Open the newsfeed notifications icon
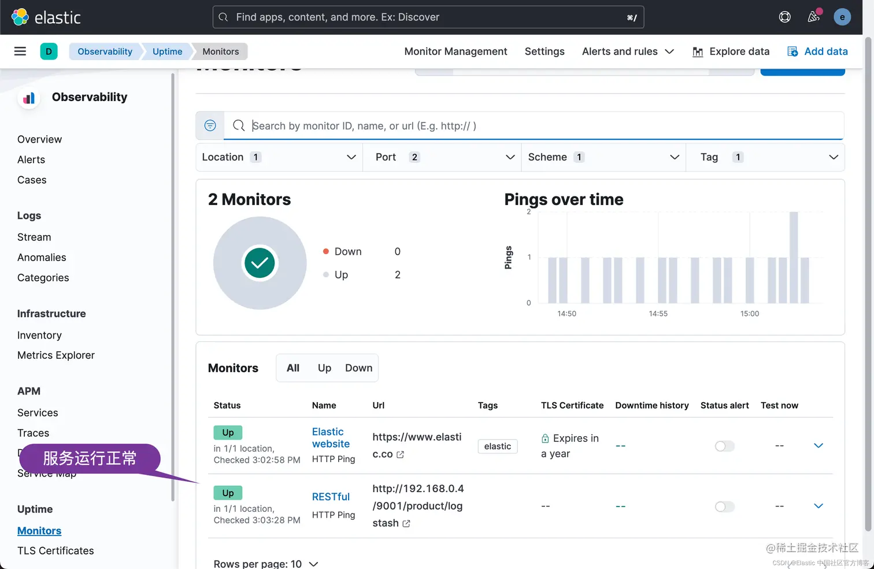The image size is (874, 569). (813, 17)
